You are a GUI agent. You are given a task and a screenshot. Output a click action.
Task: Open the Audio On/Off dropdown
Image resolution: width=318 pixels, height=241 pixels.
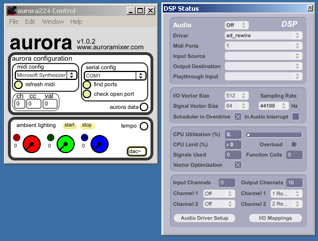tap(237, 25)
